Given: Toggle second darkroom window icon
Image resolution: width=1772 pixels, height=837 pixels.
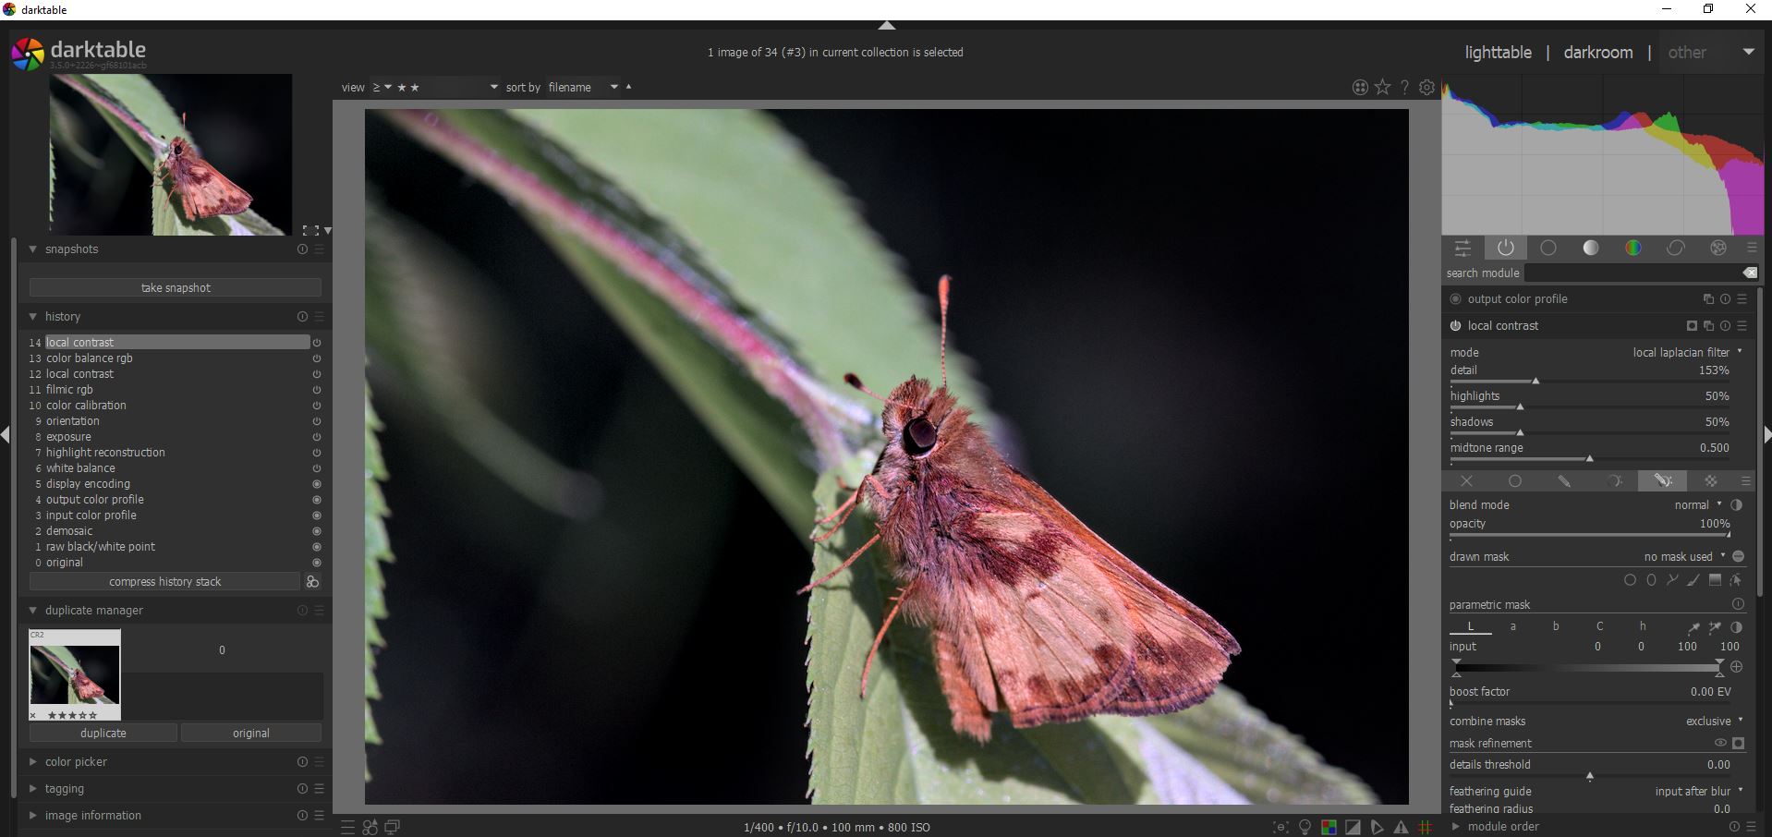Looking at the screenshot, I should [392, 827].
